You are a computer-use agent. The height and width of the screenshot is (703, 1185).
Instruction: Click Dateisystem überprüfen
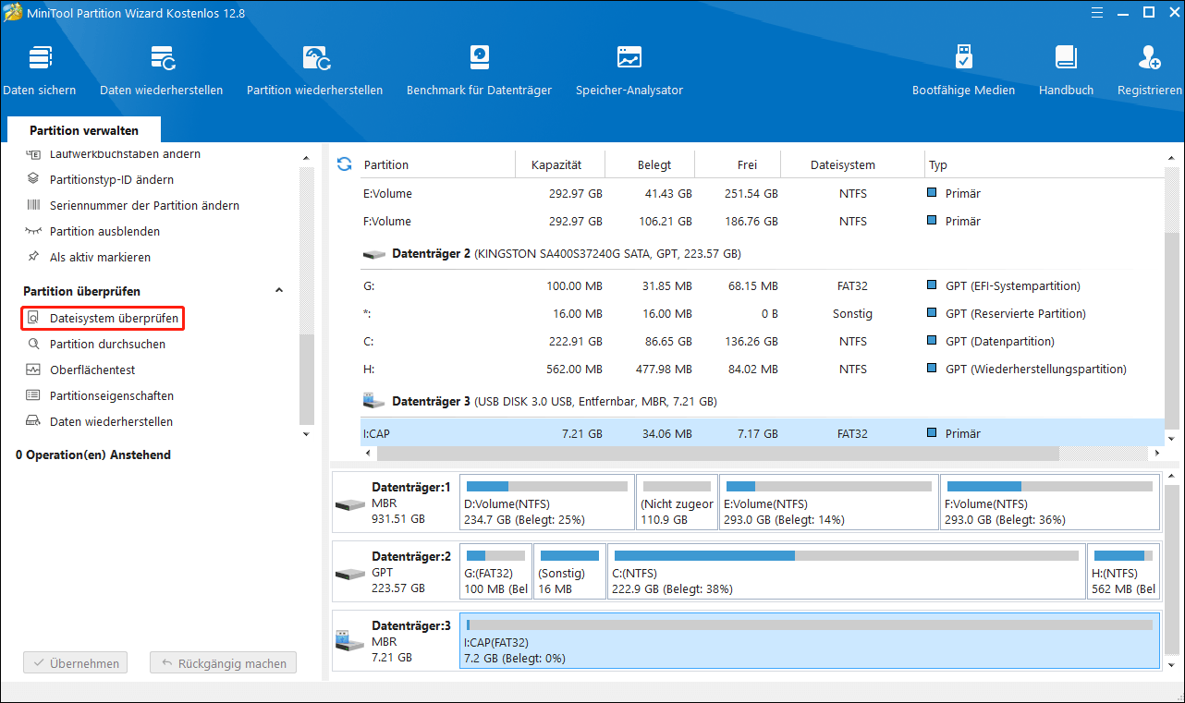coord(103,318)
